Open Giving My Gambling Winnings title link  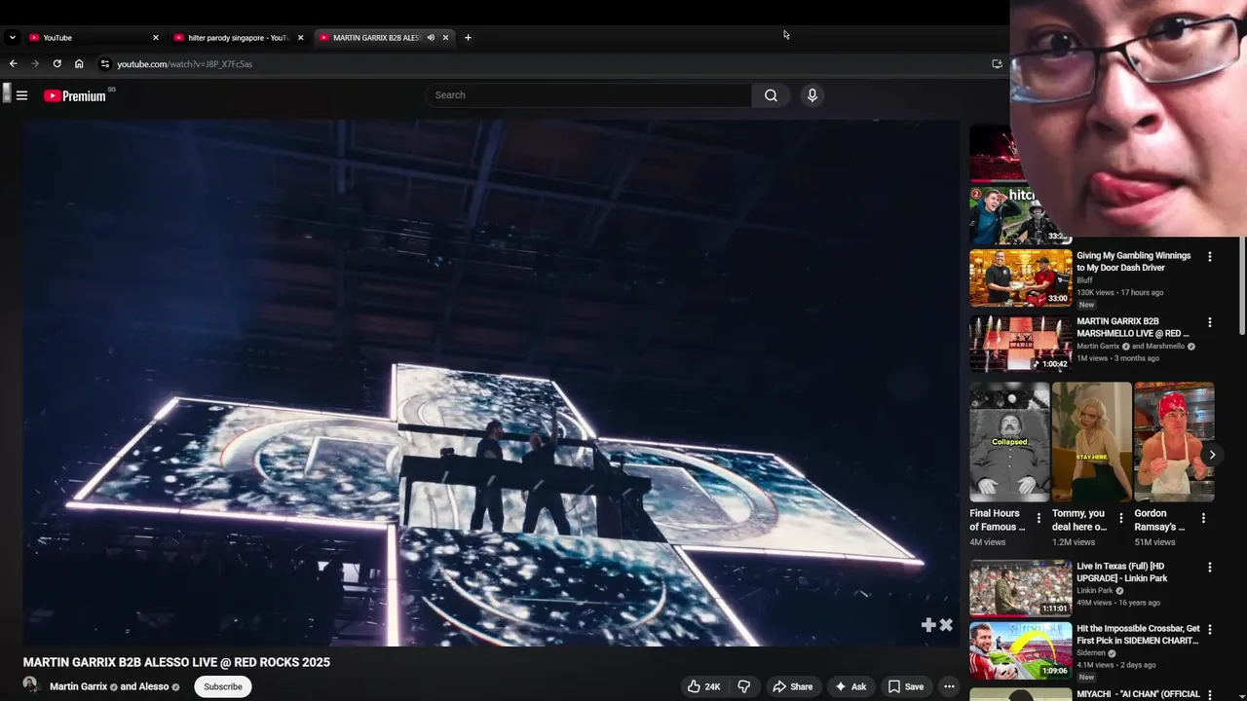[x=1133, y=262]
